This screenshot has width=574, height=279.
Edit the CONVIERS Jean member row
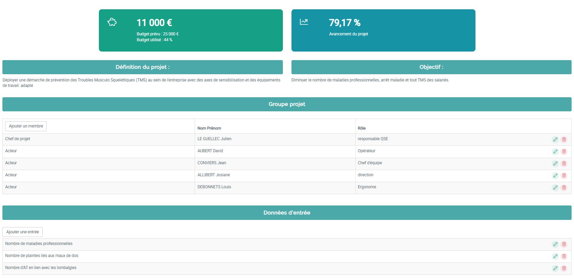(555, 164)
